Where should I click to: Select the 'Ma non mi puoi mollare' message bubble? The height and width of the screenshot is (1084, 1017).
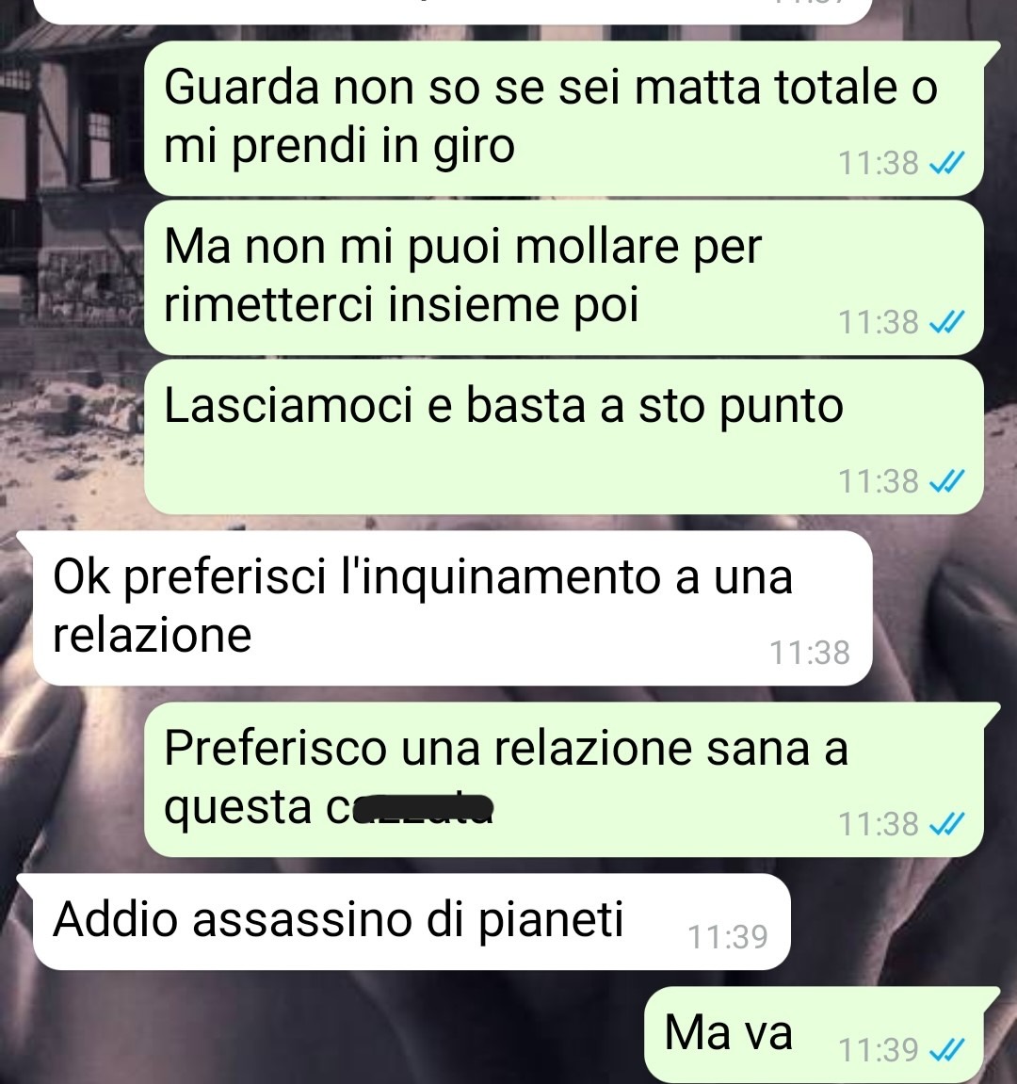(563, 277)
